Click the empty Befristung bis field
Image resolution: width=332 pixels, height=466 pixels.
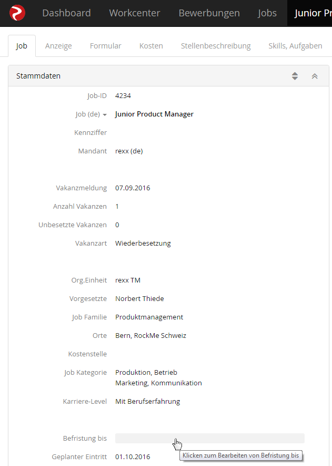(x=210, y=439)
